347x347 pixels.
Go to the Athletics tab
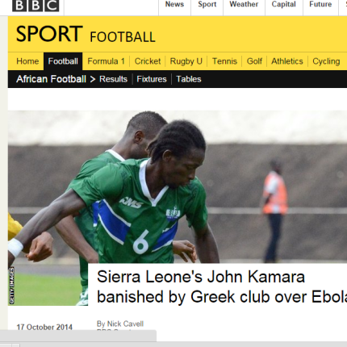coord(287,61)
